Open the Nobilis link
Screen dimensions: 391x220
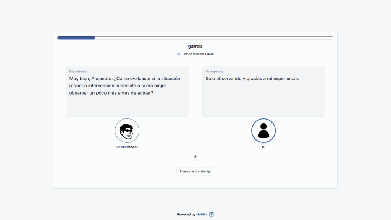(x=202, y=214)
